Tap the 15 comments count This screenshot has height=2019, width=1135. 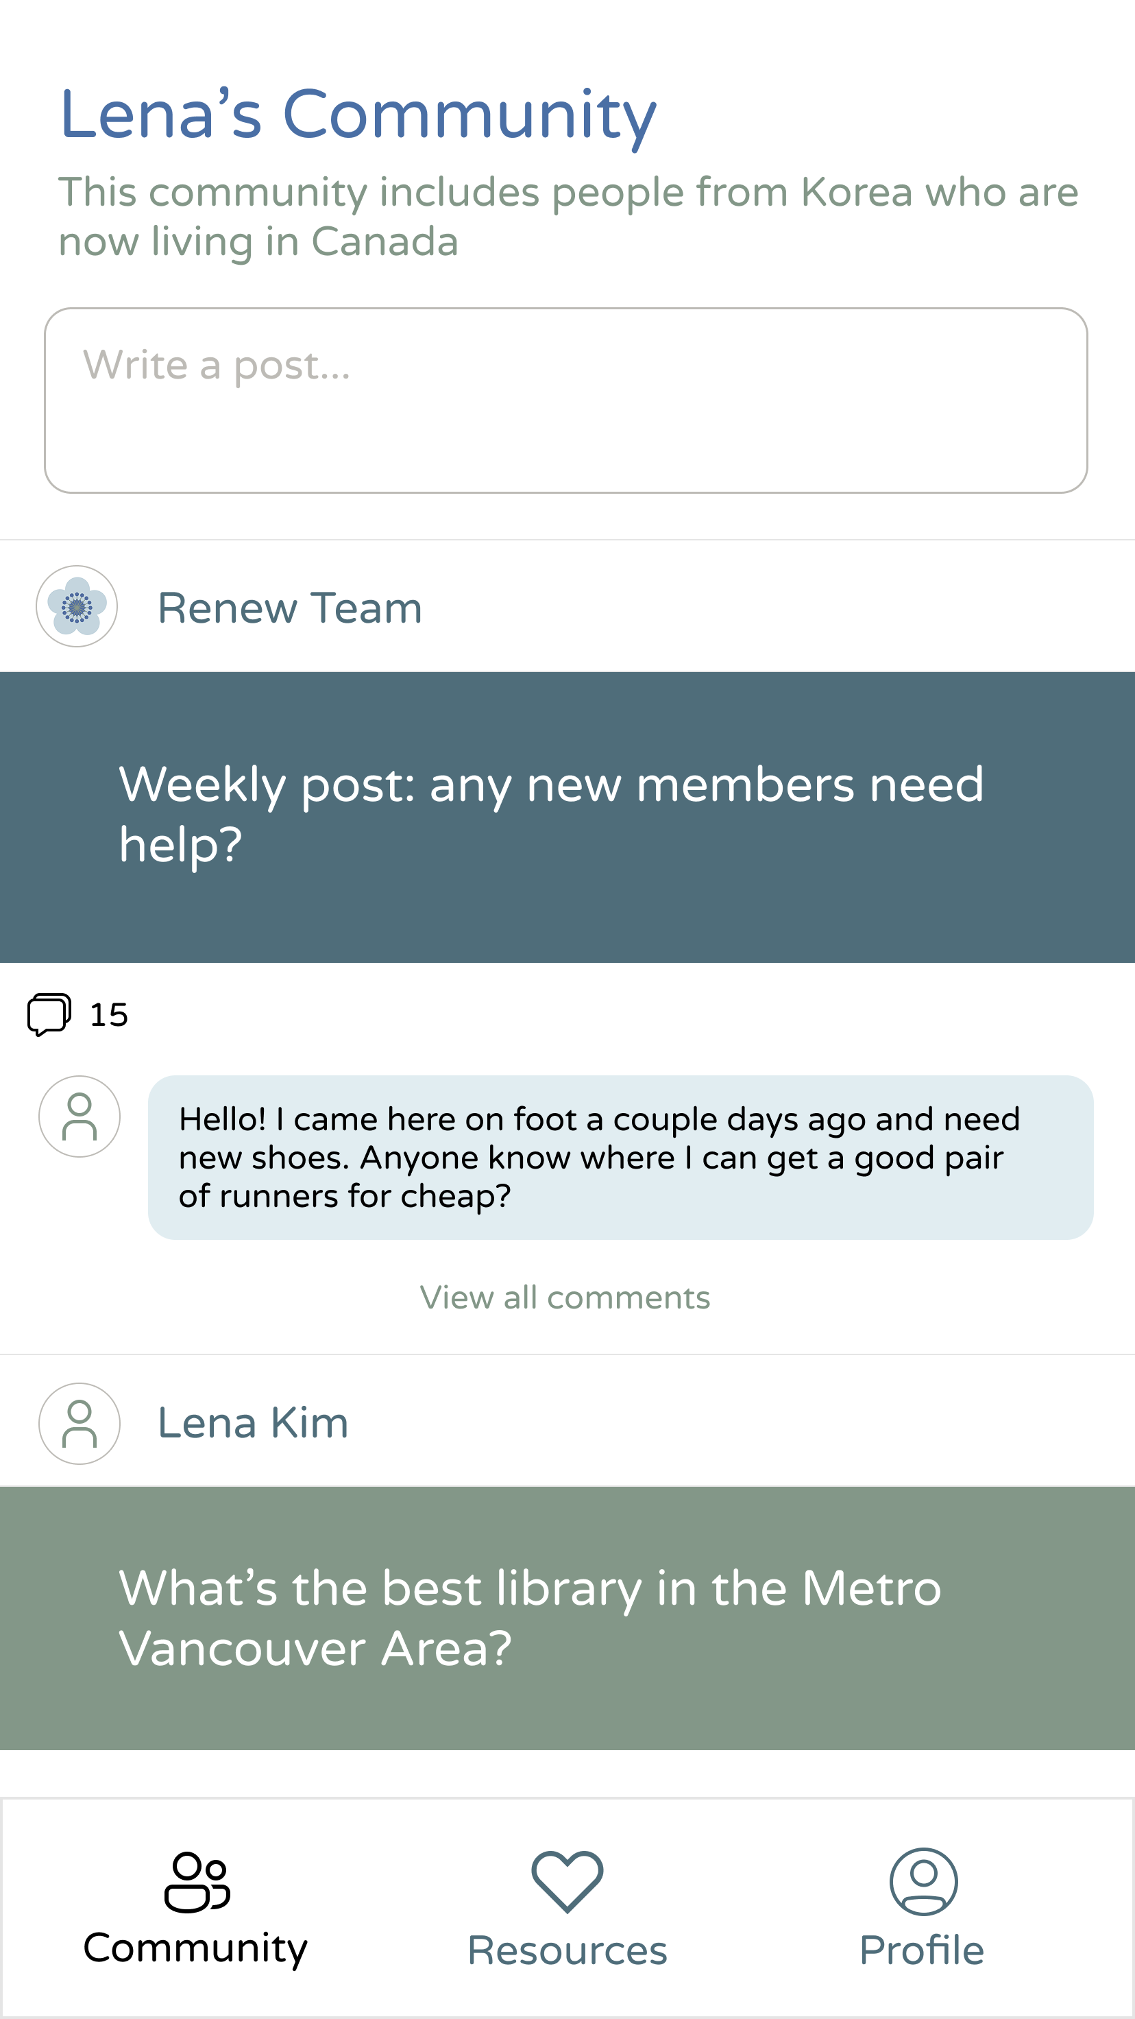109,1015
